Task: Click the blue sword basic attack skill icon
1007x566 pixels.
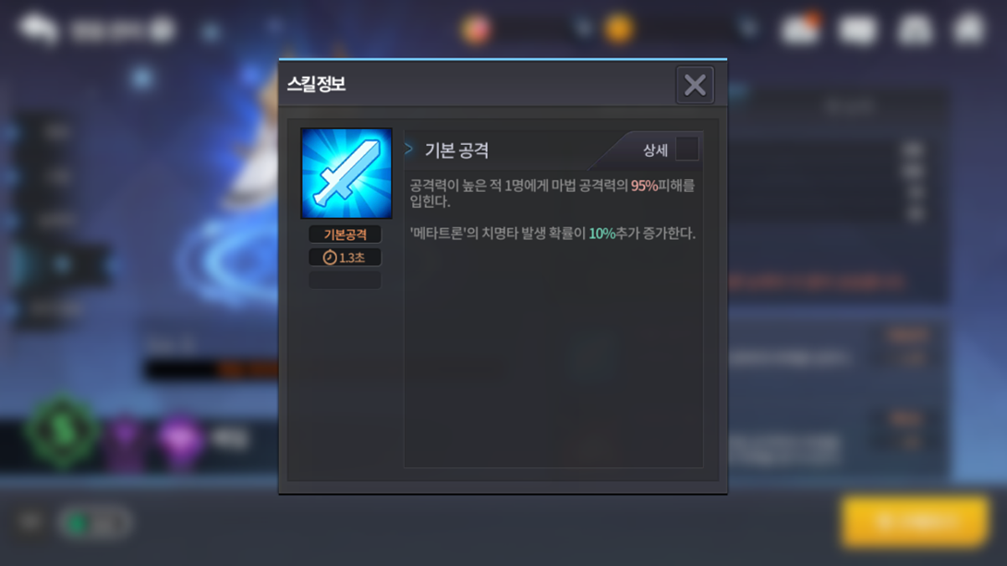Action: [x=346, y=174]
